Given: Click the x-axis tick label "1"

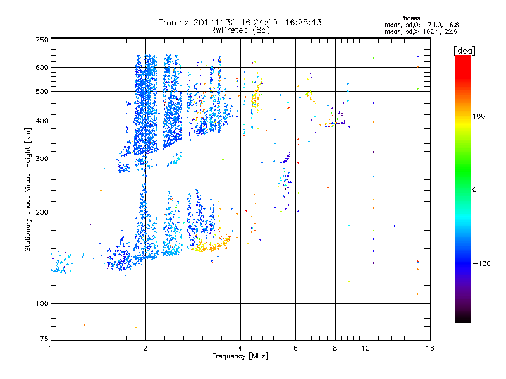Looking at the screenshot, I should point(51,348).
